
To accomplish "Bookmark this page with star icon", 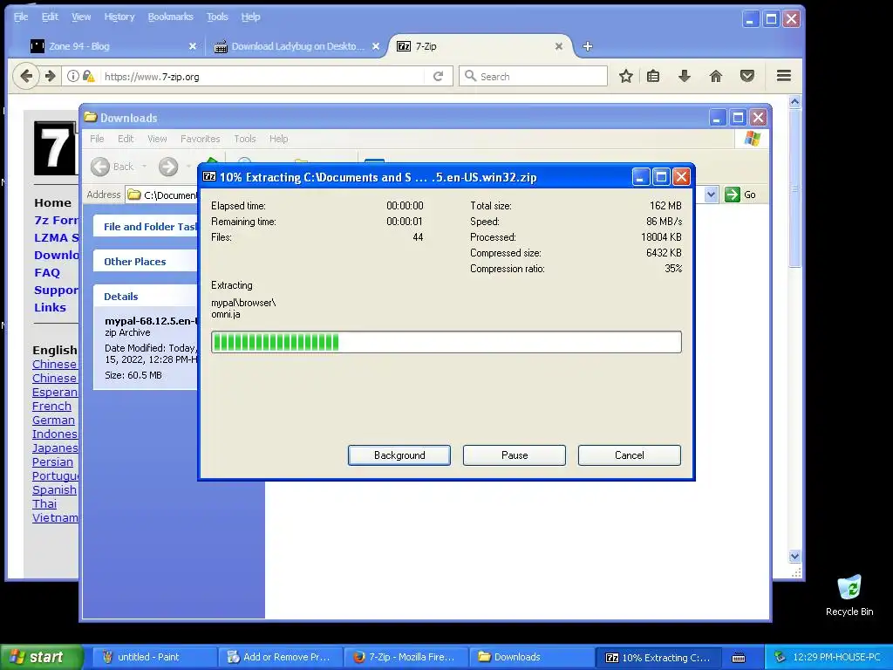I will click(626, 76).
